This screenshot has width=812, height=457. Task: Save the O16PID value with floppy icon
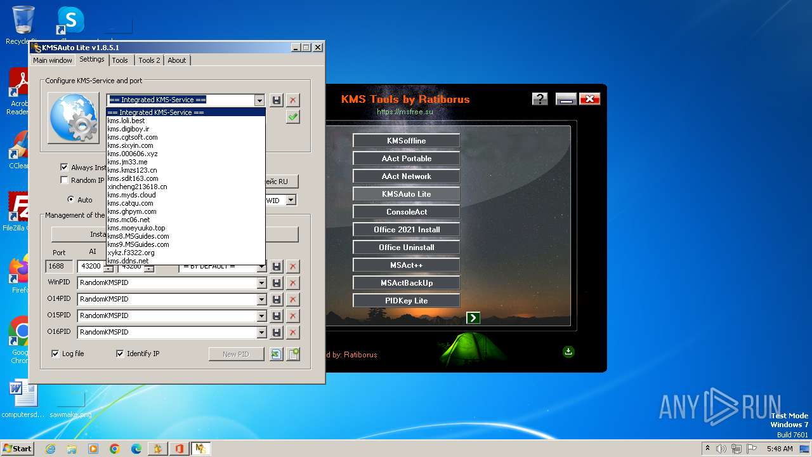pos(277,333)
